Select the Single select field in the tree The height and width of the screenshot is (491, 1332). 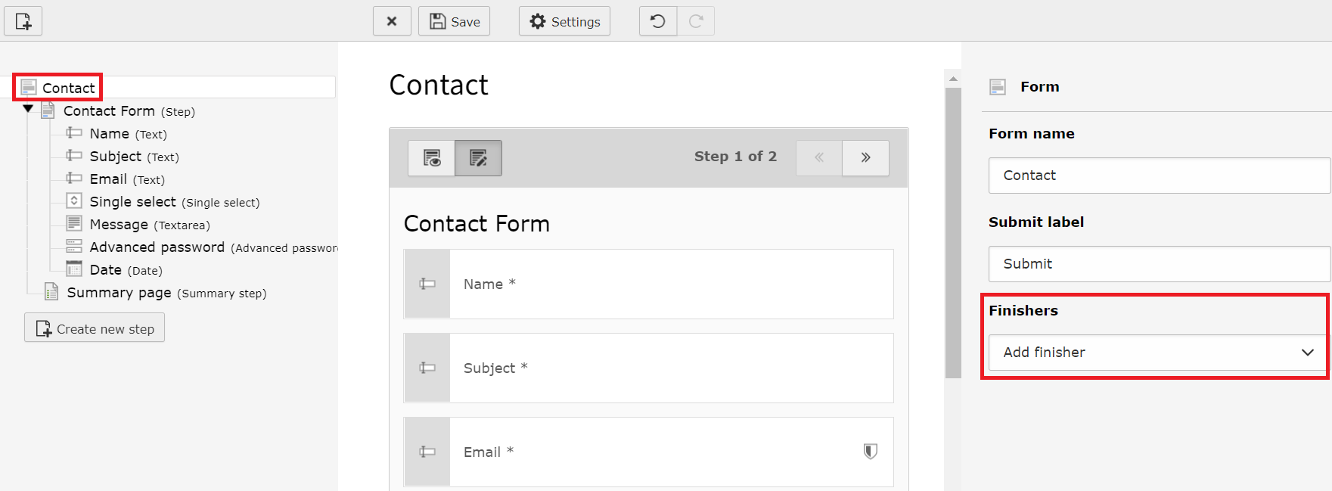(x=134, y=201)
